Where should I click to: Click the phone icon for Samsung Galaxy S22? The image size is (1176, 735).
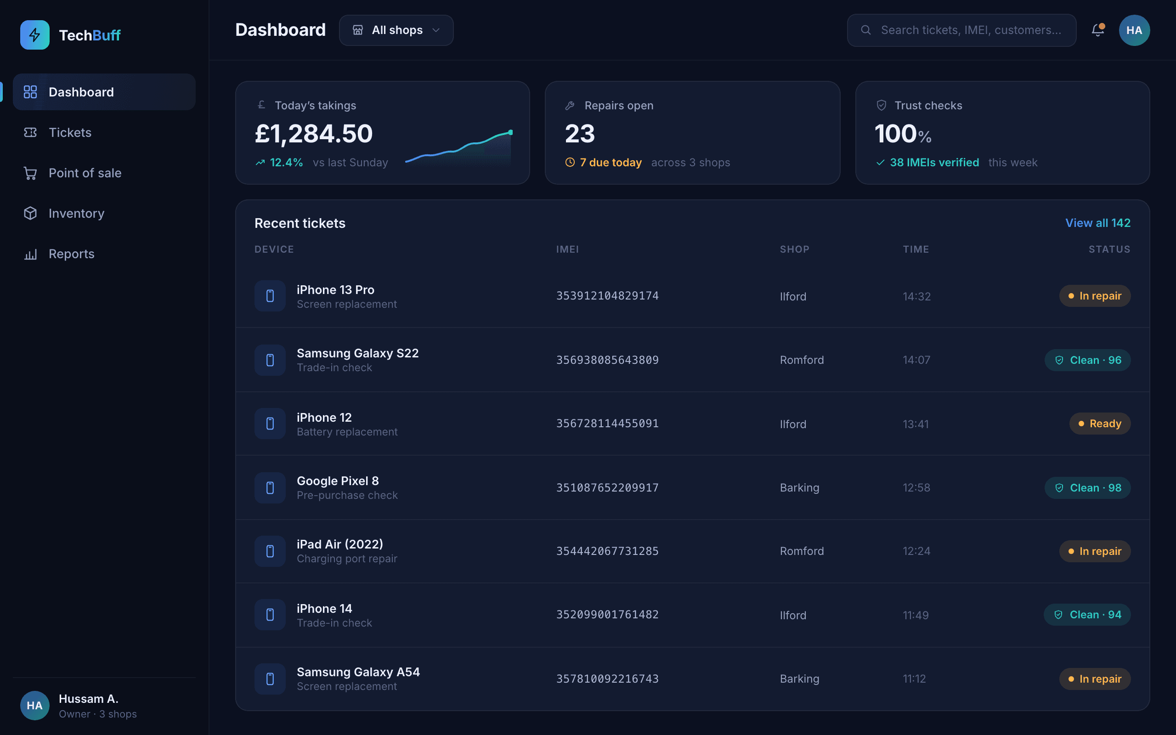pos(270,360)
